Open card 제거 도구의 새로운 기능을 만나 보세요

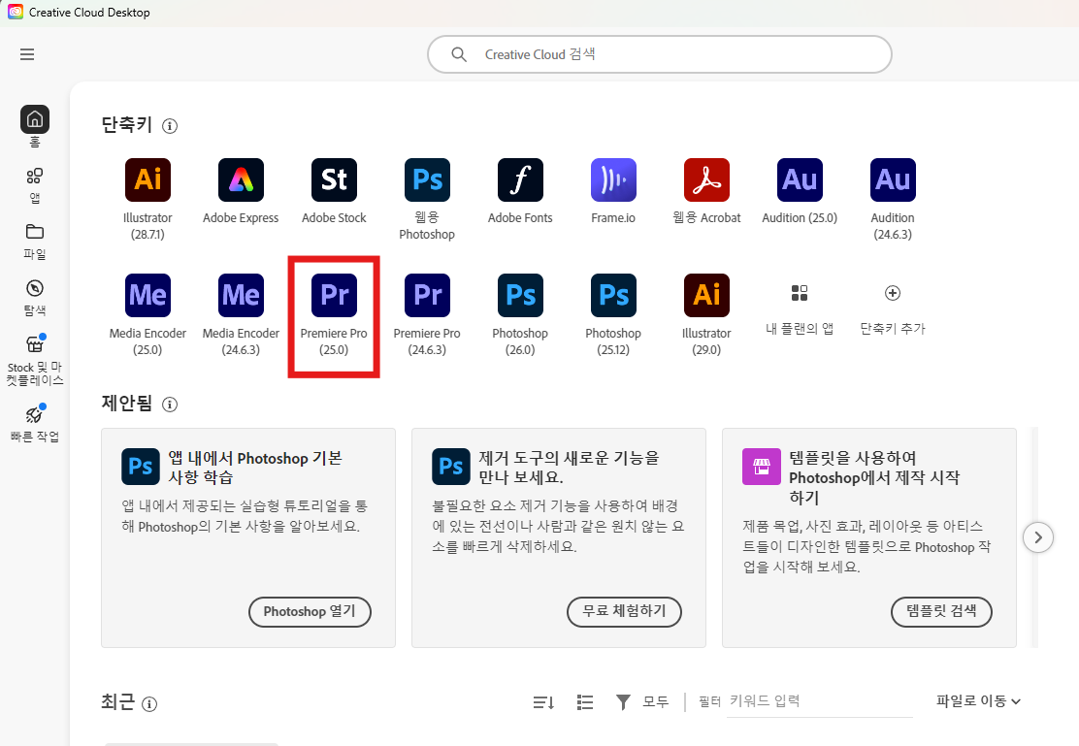click(x=559, y=537)
